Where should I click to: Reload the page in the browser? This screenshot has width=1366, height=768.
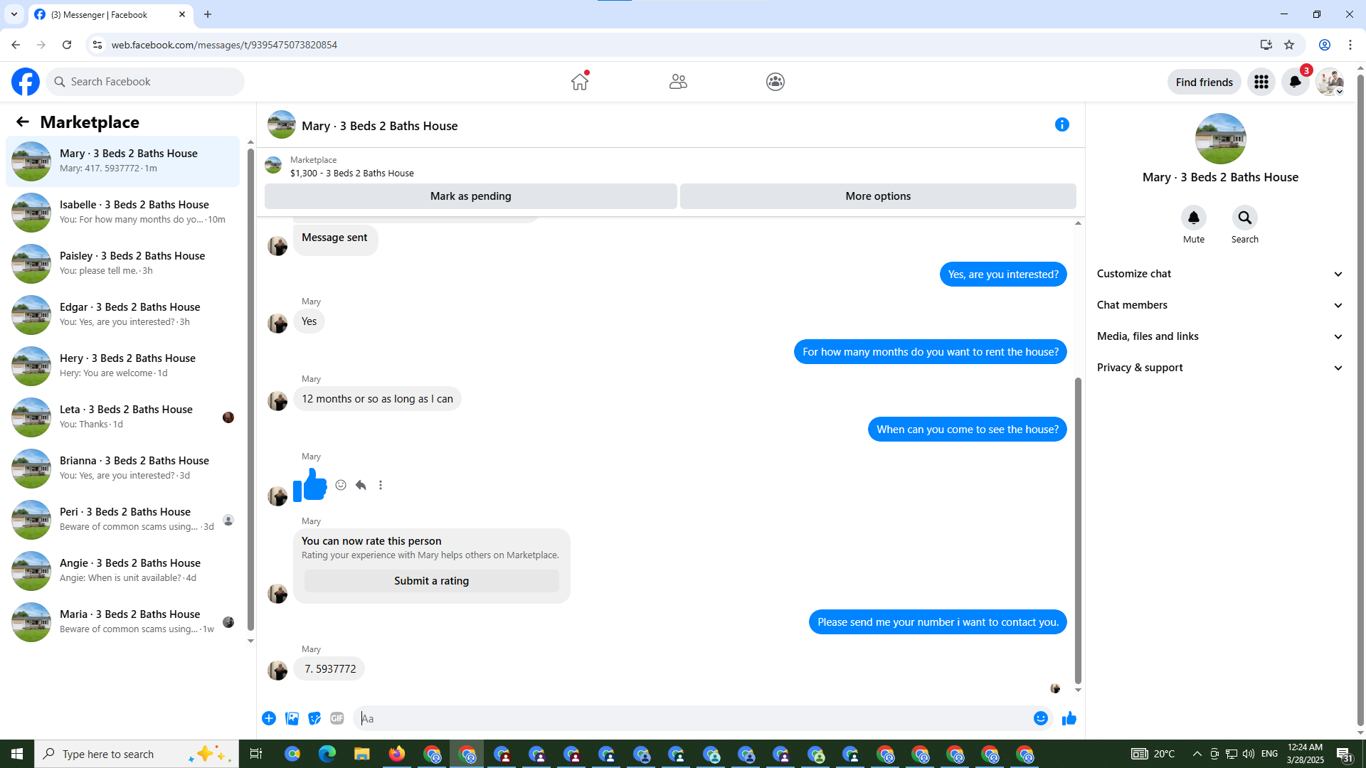(67, 45)
